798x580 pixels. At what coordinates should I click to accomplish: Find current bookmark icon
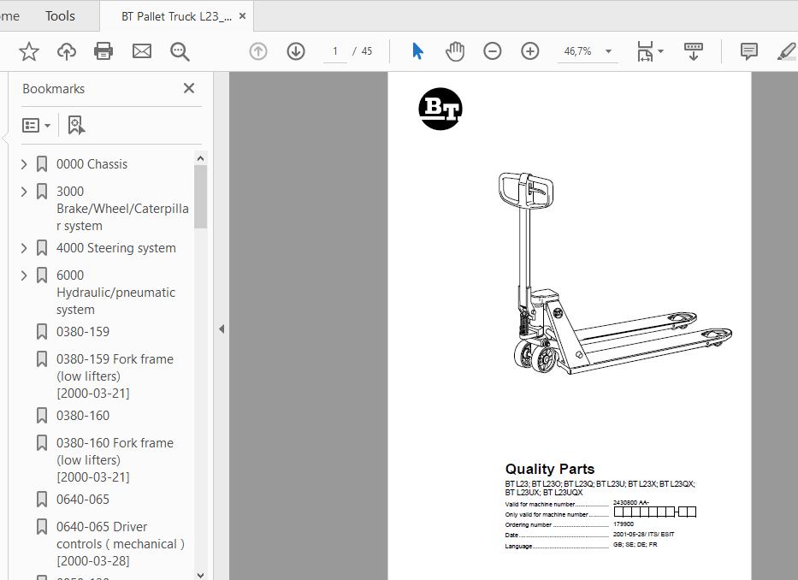pos(76,125)
